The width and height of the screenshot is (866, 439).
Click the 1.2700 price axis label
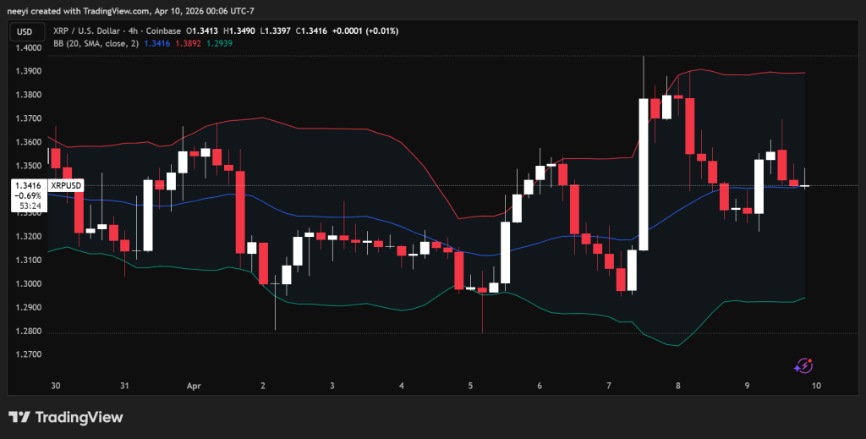pyautogui.click(x=25, y=354)
